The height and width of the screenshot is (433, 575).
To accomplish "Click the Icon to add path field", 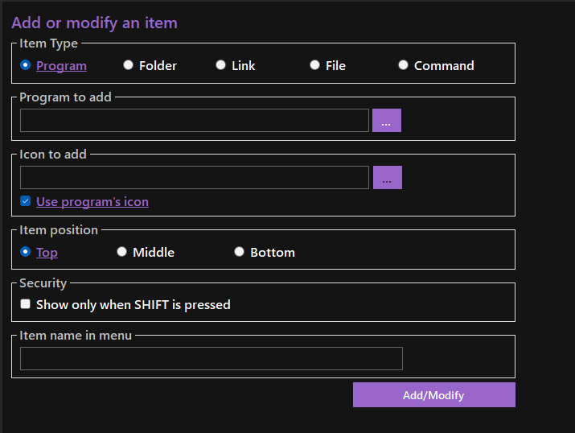I will point(194,178).
